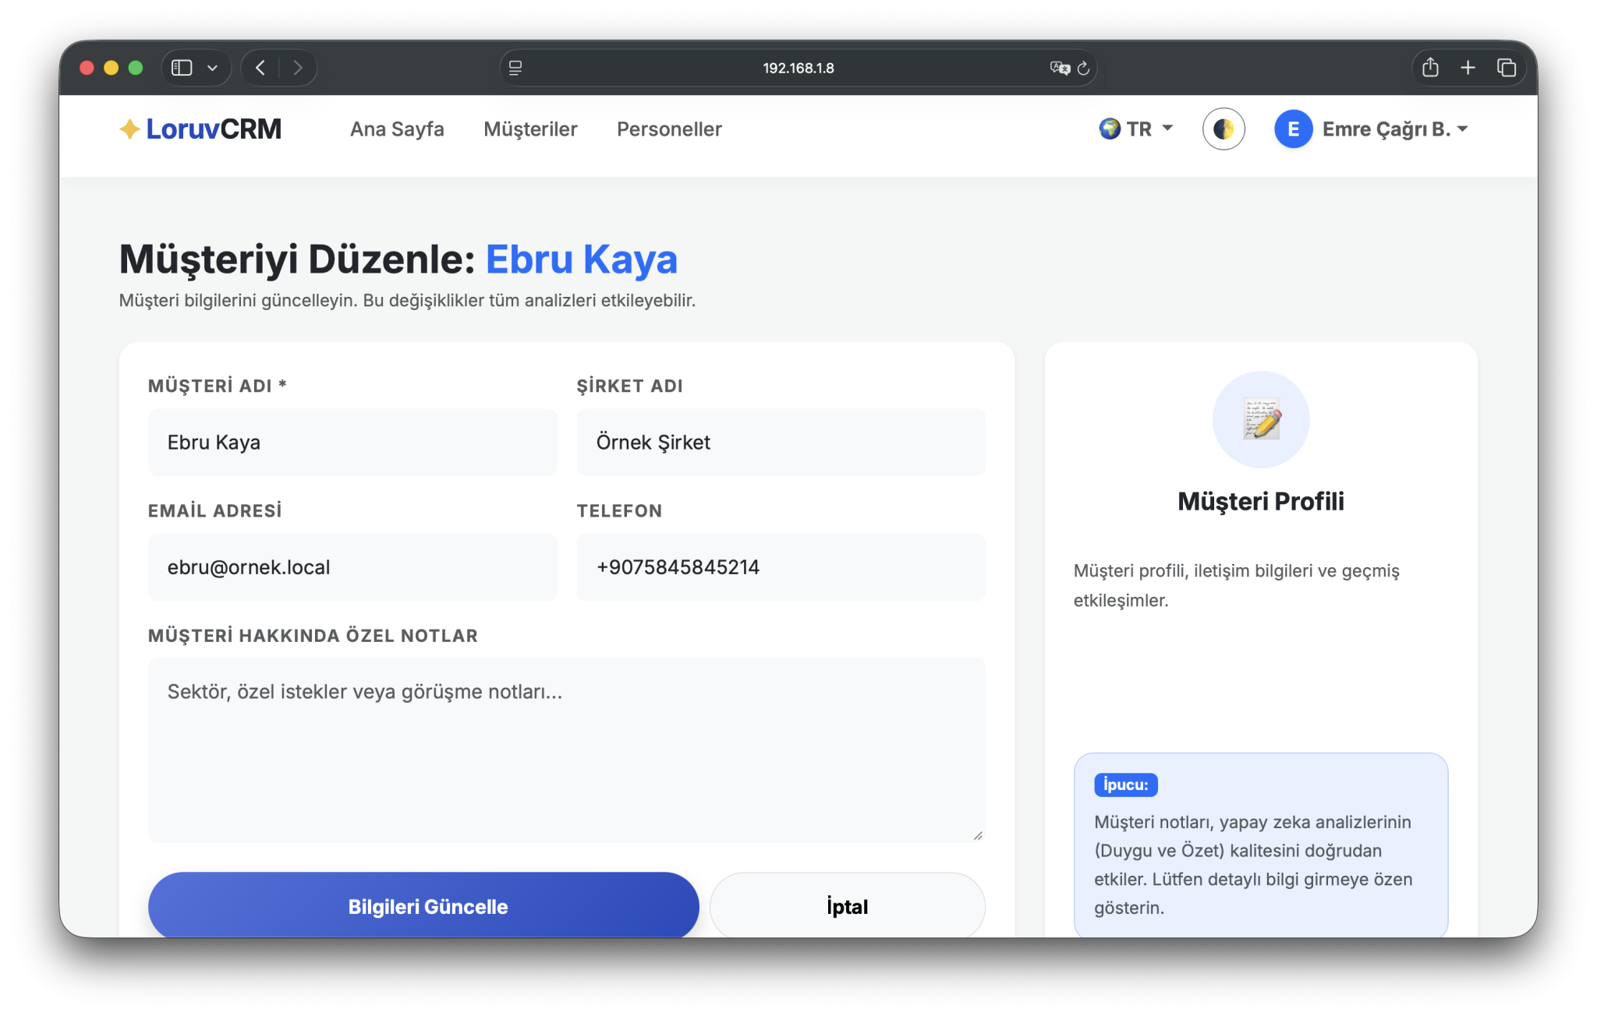Open the Safari share icon
1597x1016 pixels.
(1430, 68)
